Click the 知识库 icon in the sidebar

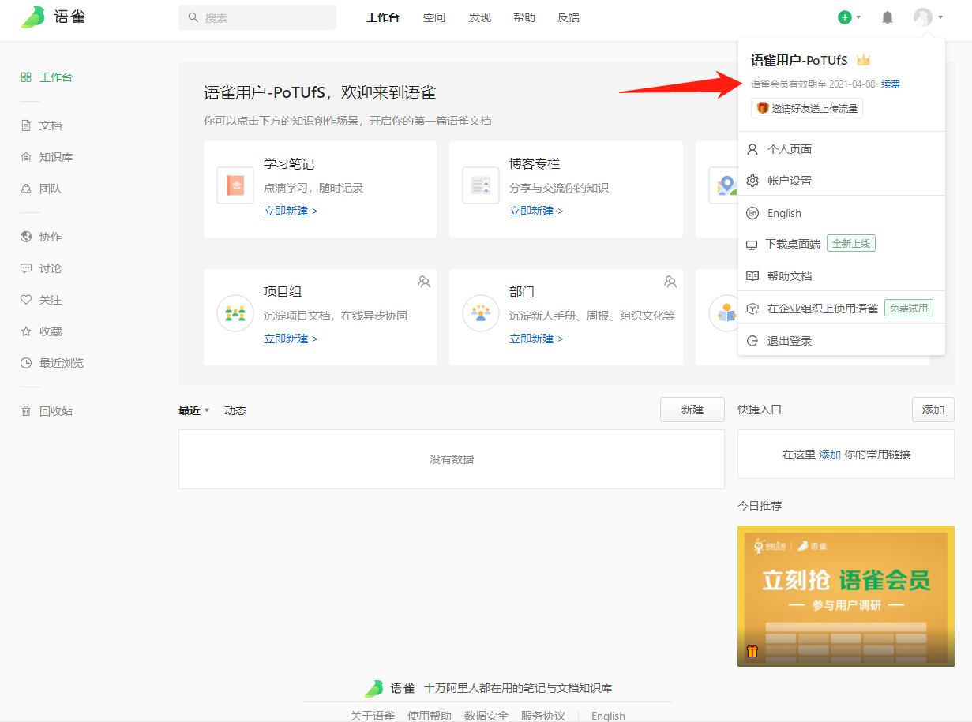tap(26, 157)
